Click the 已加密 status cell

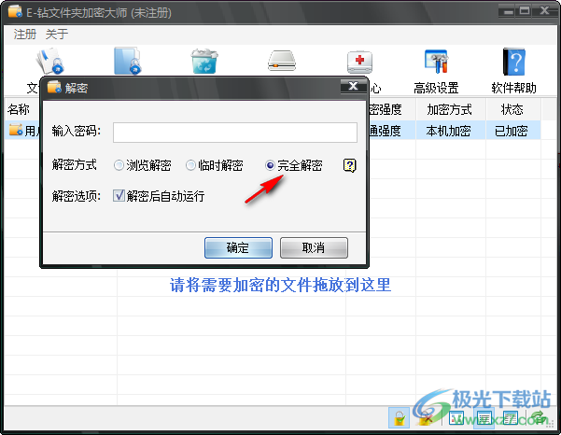[512, 131]
